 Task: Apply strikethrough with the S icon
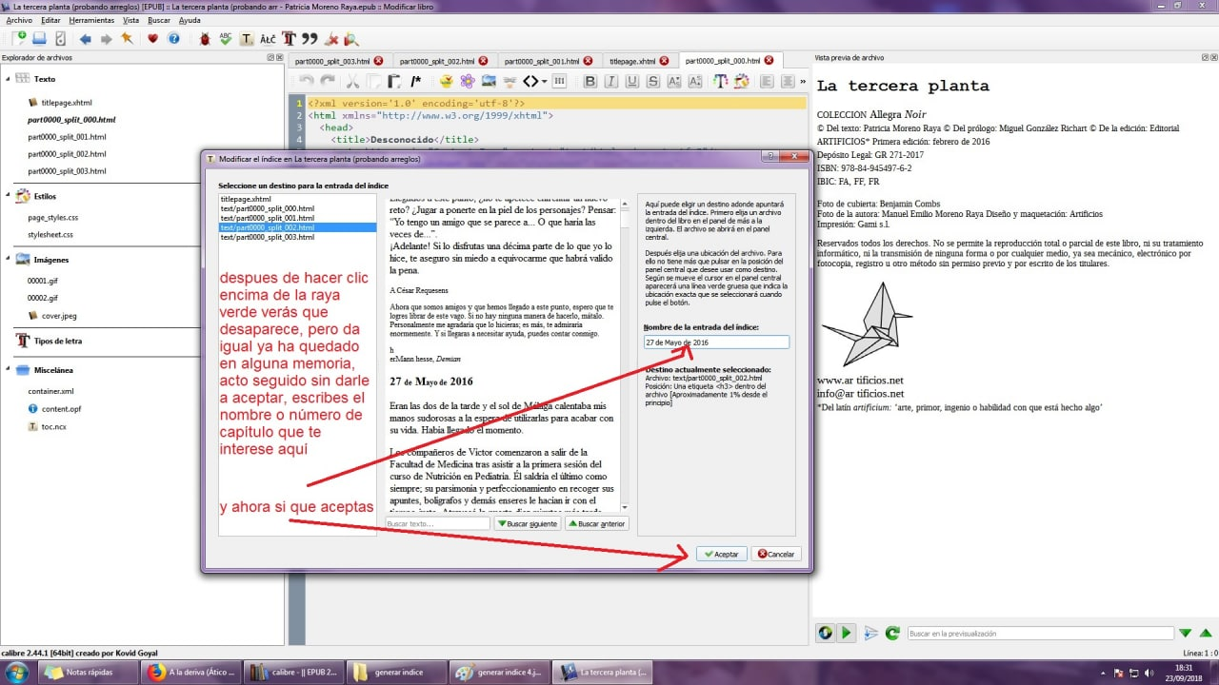tap(652, 82)
